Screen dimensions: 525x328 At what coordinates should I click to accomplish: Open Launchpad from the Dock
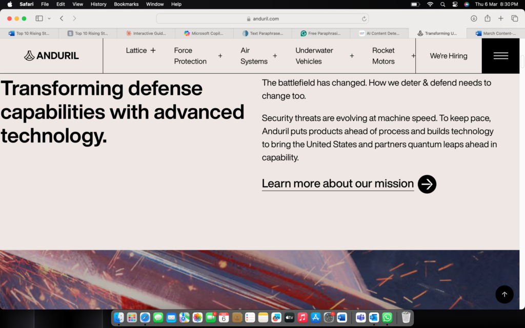point(132,317)
